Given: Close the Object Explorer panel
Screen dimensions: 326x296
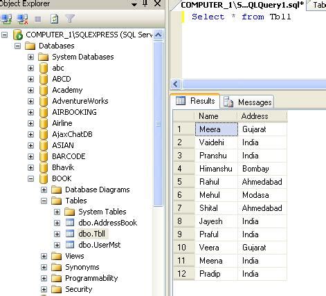Looking at the screenshot, I should click(x=157, y=3).
